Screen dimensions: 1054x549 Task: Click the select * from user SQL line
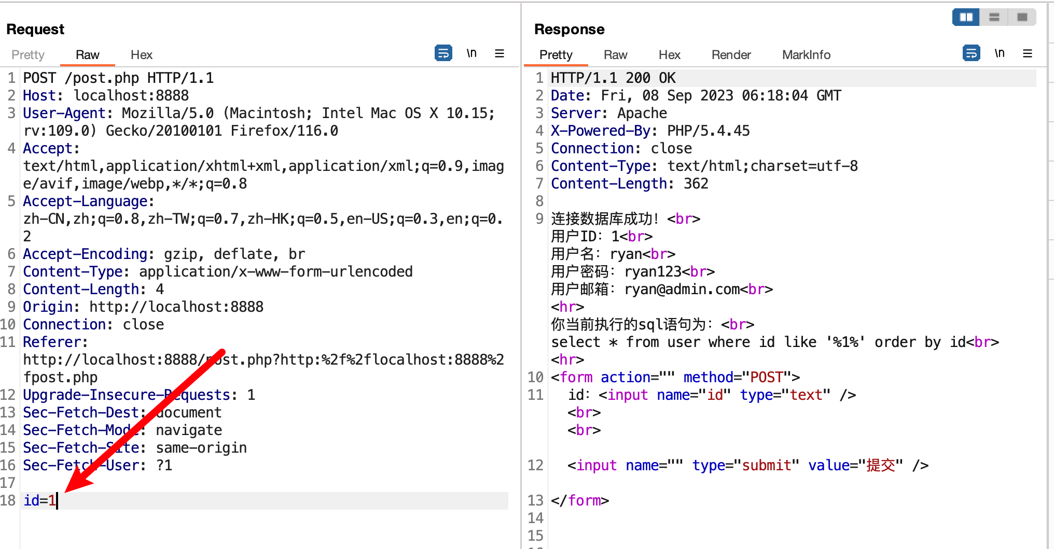[x=775, y=342]
